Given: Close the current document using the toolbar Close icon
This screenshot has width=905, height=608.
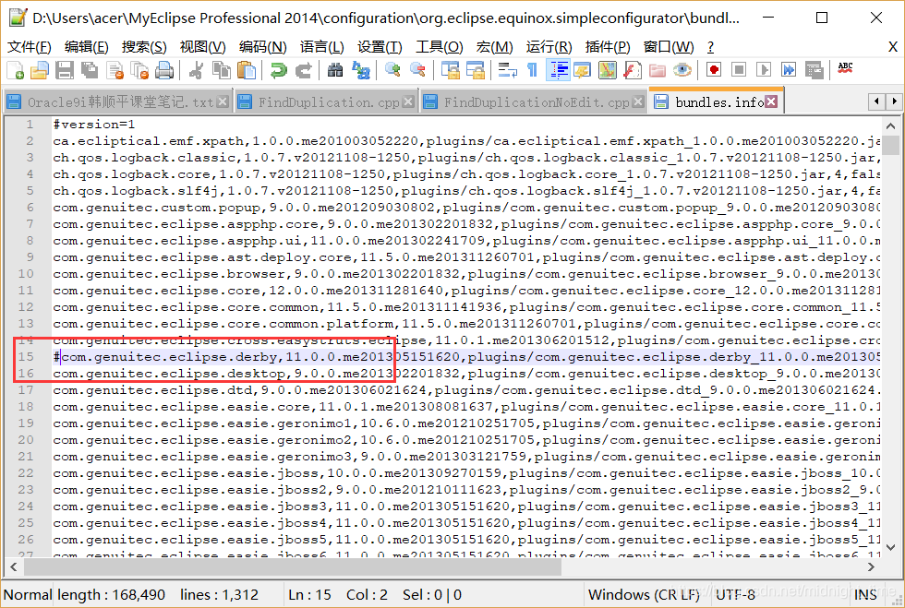Looking at the screenshot, I should pos(115,70).
